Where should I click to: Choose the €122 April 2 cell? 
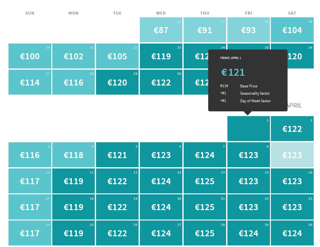tap(292, 129)
